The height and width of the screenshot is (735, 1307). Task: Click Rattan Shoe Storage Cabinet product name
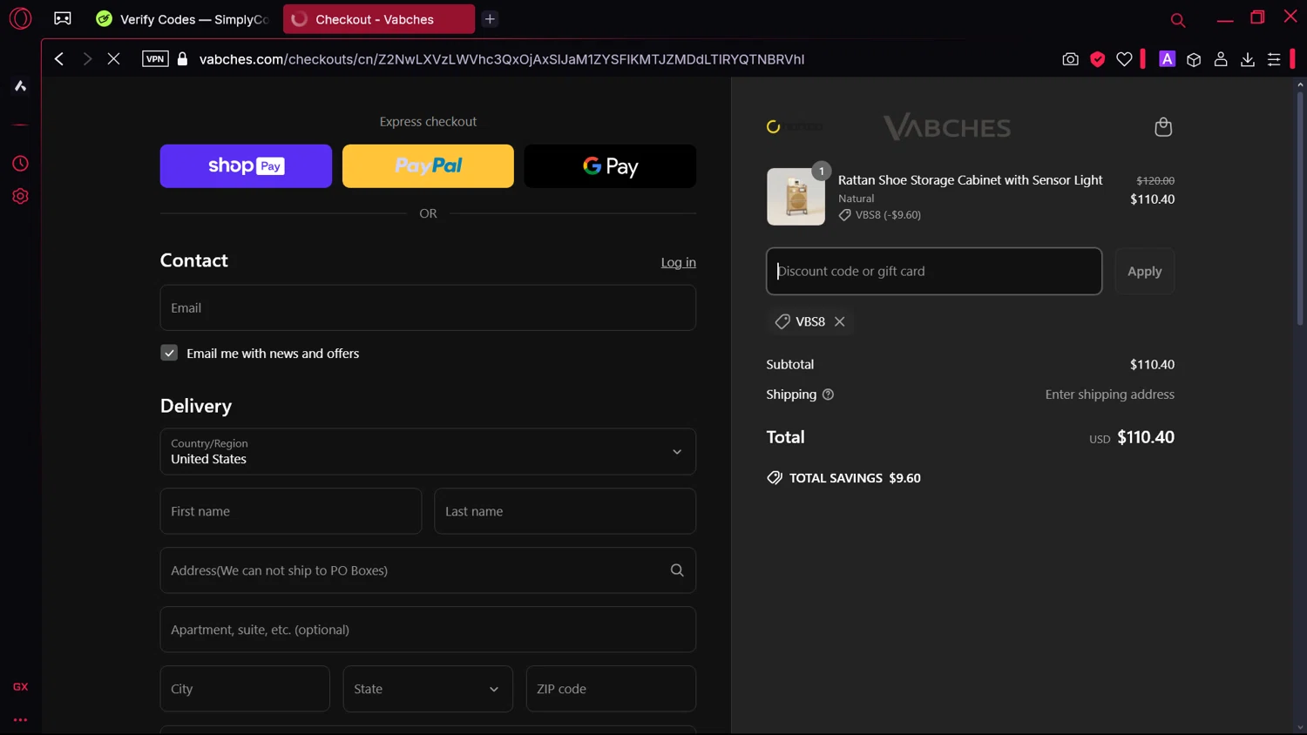click(970, 180)
